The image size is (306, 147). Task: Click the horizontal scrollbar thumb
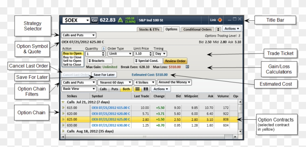point(145,137)
